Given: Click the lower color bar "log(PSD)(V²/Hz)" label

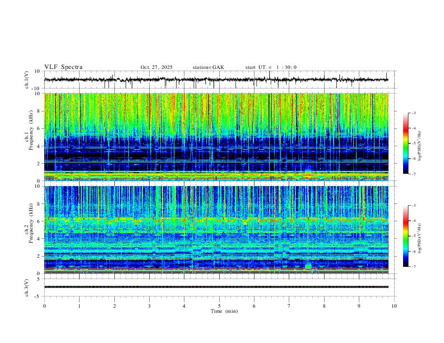Looking at the screenshot, I should coord(420,238).
